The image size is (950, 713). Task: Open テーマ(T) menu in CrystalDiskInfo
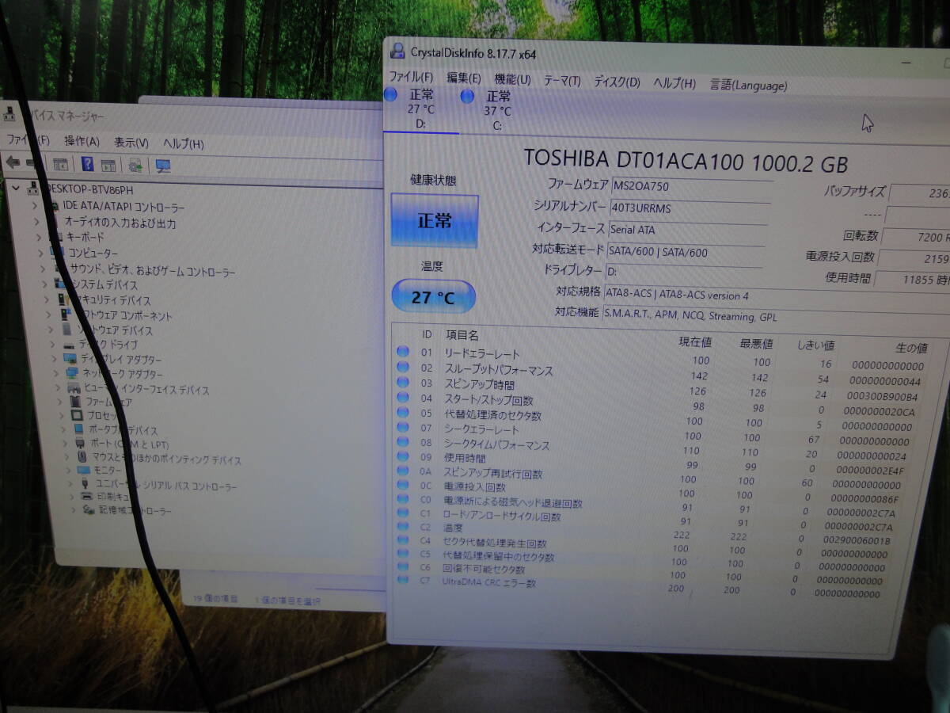coord(561,81)
